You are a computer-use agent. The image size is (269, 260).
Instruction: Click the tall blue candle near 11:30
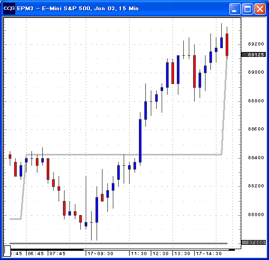140,141
